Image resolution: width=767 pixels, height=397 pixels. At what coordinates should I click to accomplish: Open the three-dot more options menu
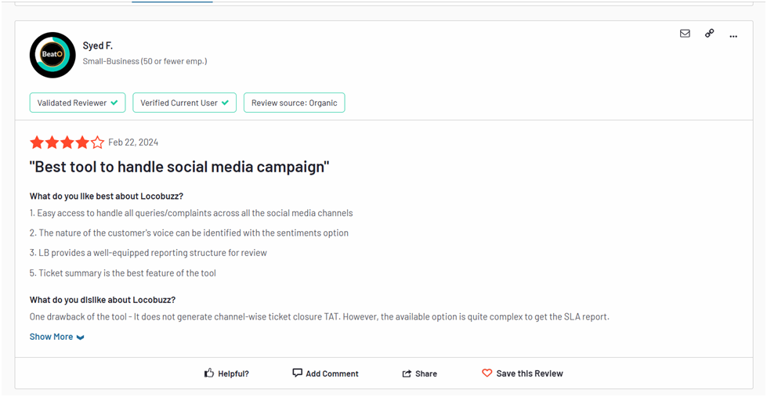click(733, 36)
